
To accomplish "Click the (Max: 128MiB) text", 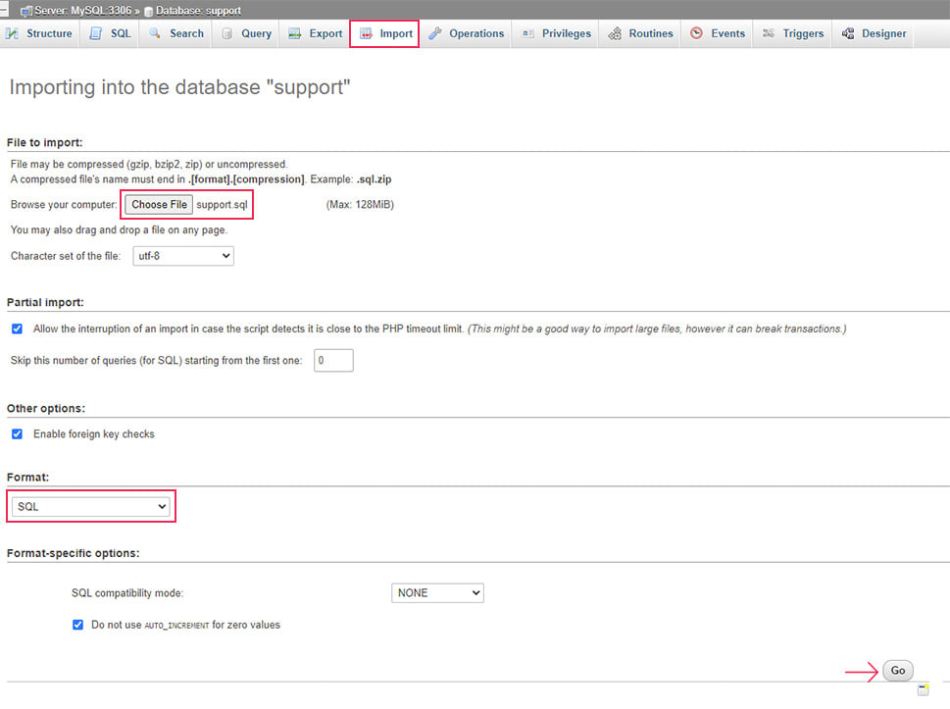I will click(360, 205).
